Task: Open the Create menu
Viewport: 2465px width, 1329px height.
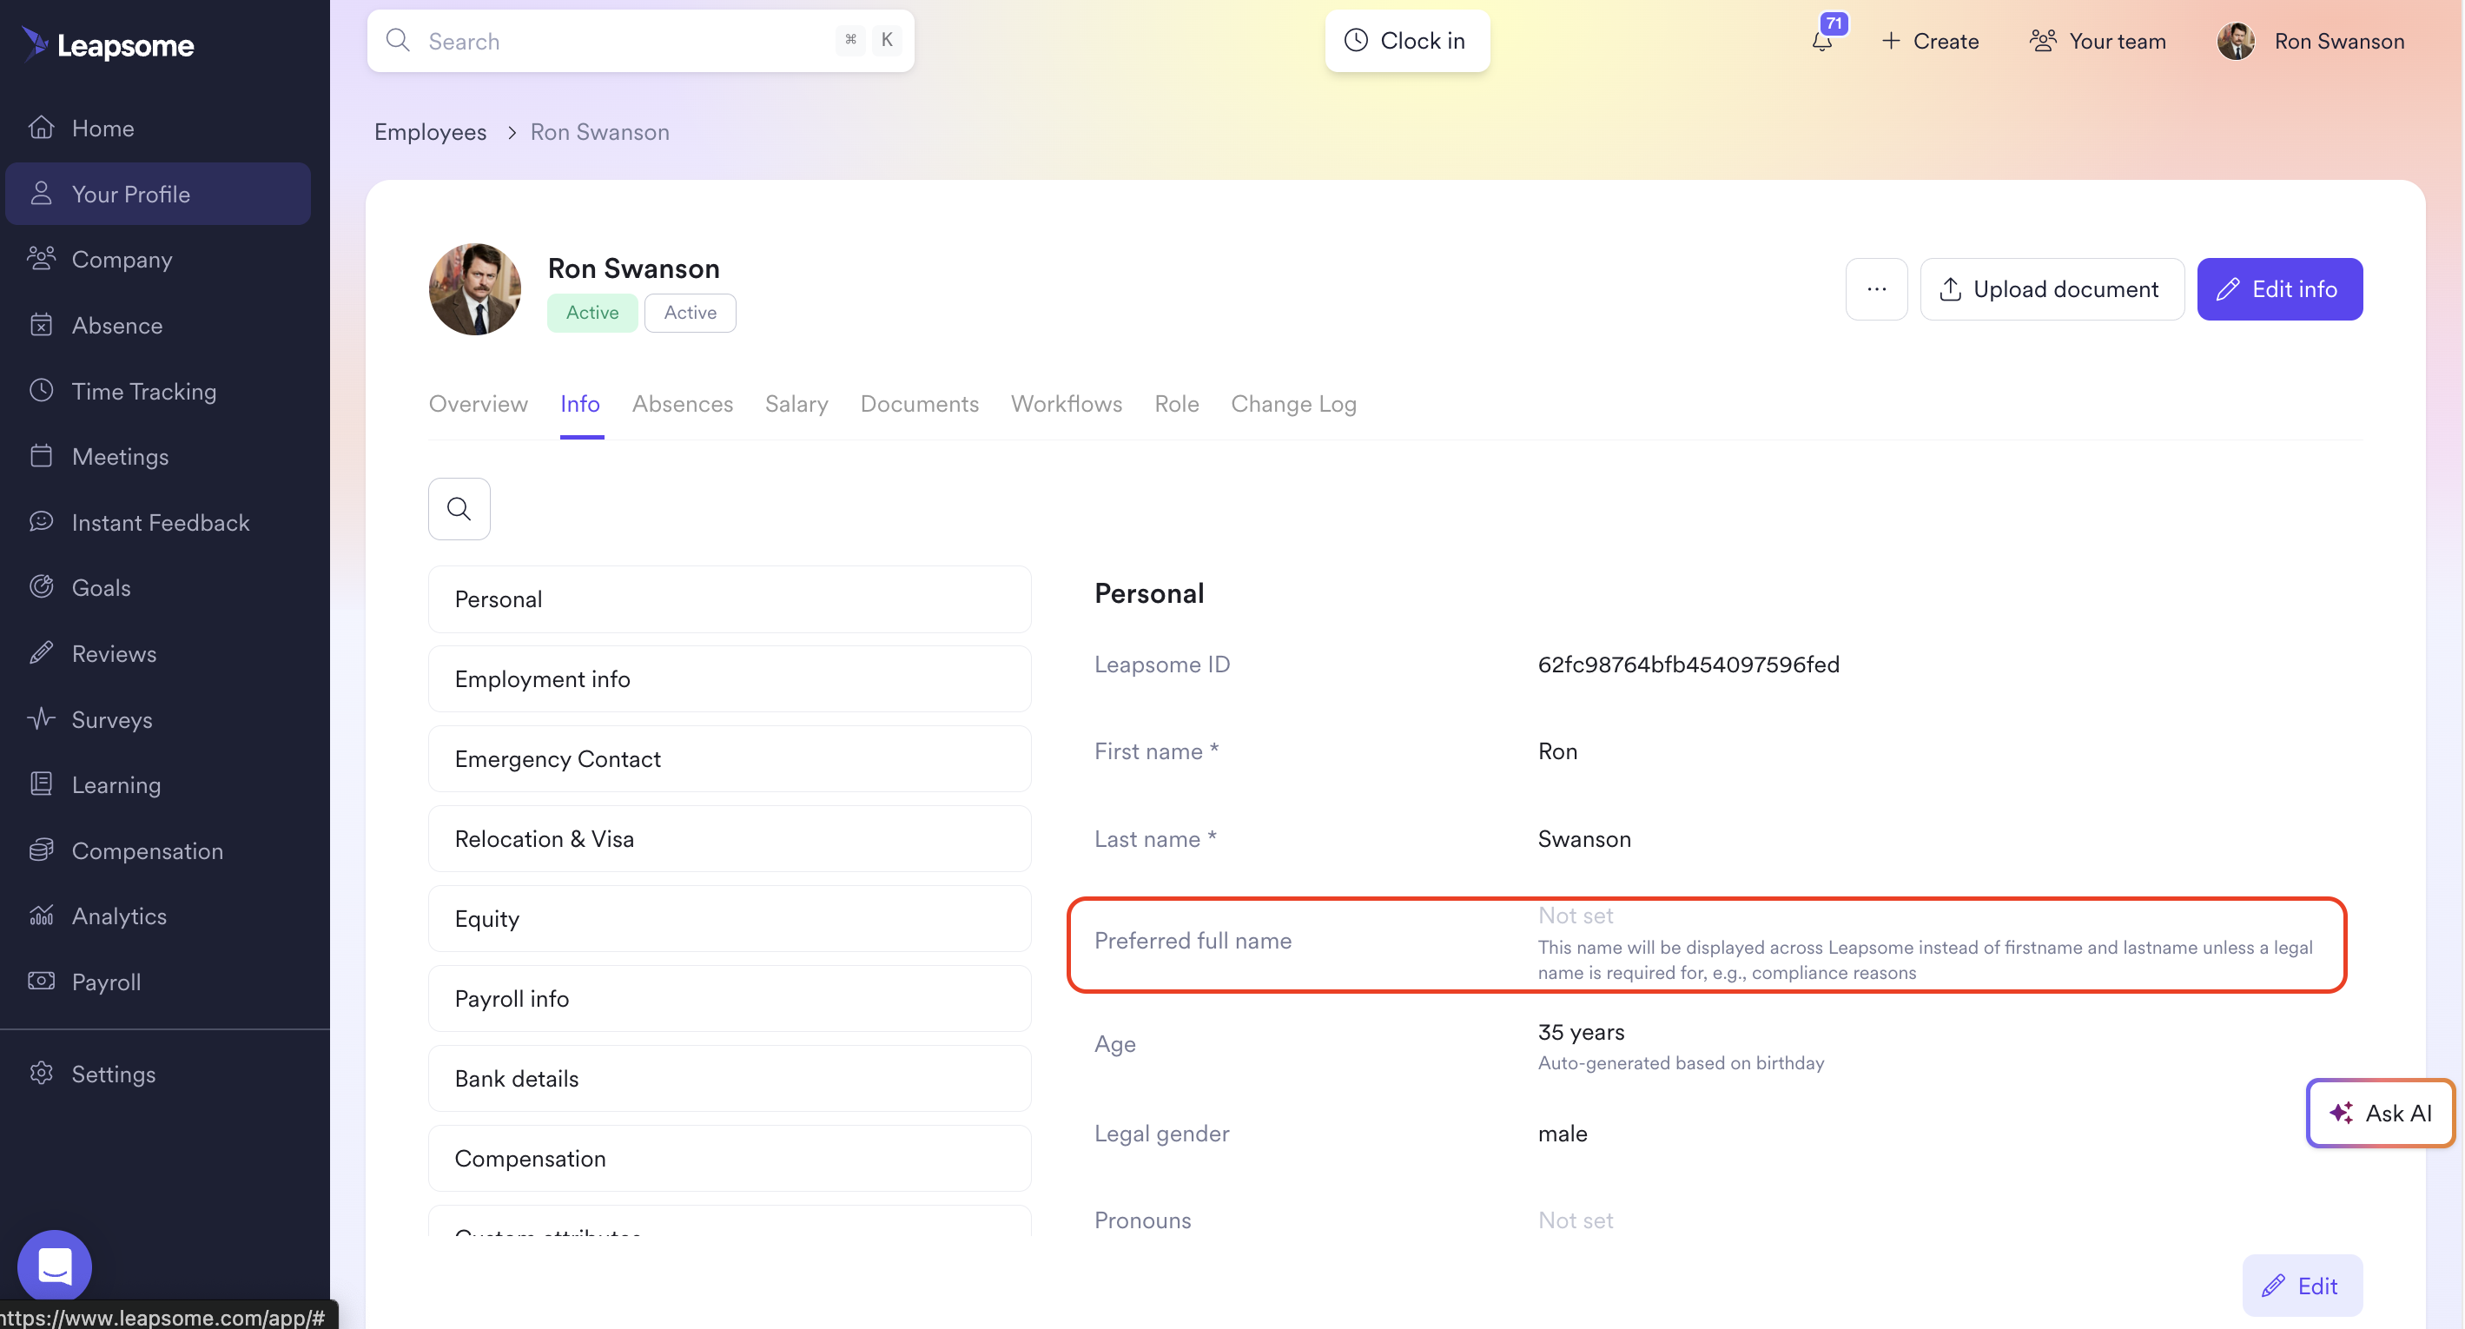Action: coord(1930,41)
